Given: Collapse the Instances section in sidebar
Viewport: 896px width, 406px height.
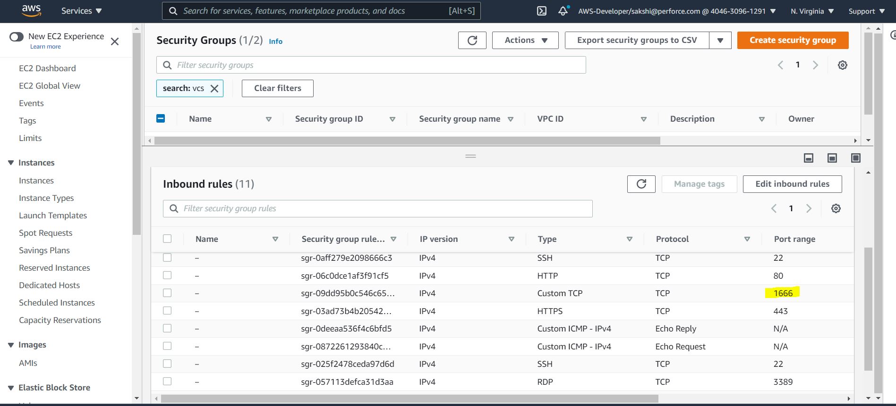Looking at the screenshot, I should click(x=11, y=163).
